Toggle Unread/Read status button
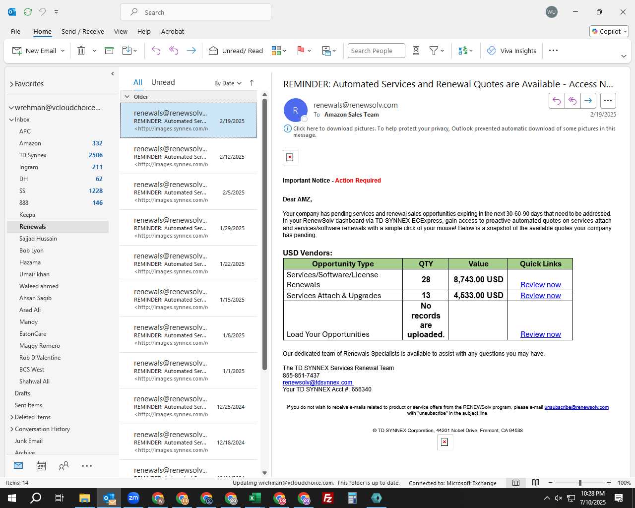Image resolution: width=635 pixels, height=508 pixels. (x=236, y=51)
